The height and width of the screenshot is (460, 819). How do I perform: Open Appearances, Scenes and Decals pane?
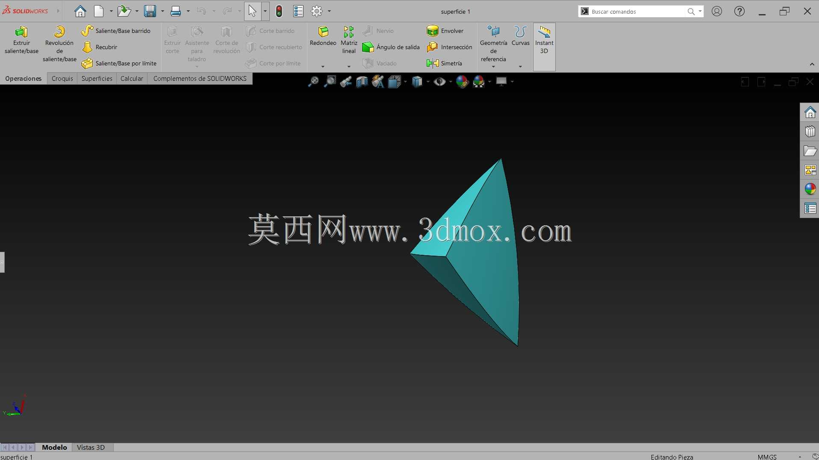click(810, 189)
